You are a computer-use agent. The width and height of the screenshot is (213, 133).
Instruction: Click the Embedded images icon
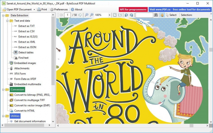[11, 63]
